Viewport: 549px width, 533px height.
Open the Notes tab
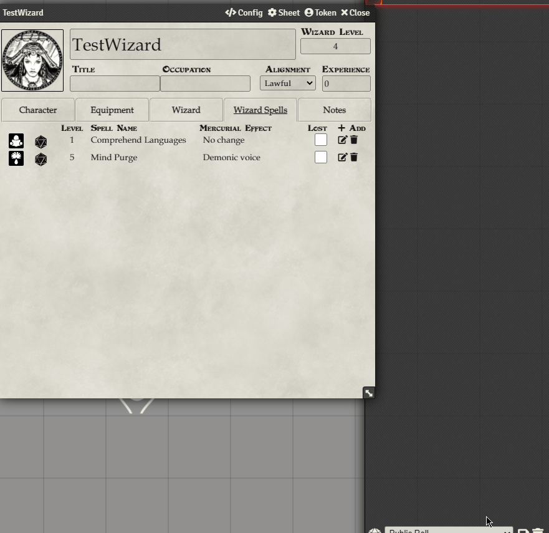point(334,110)
